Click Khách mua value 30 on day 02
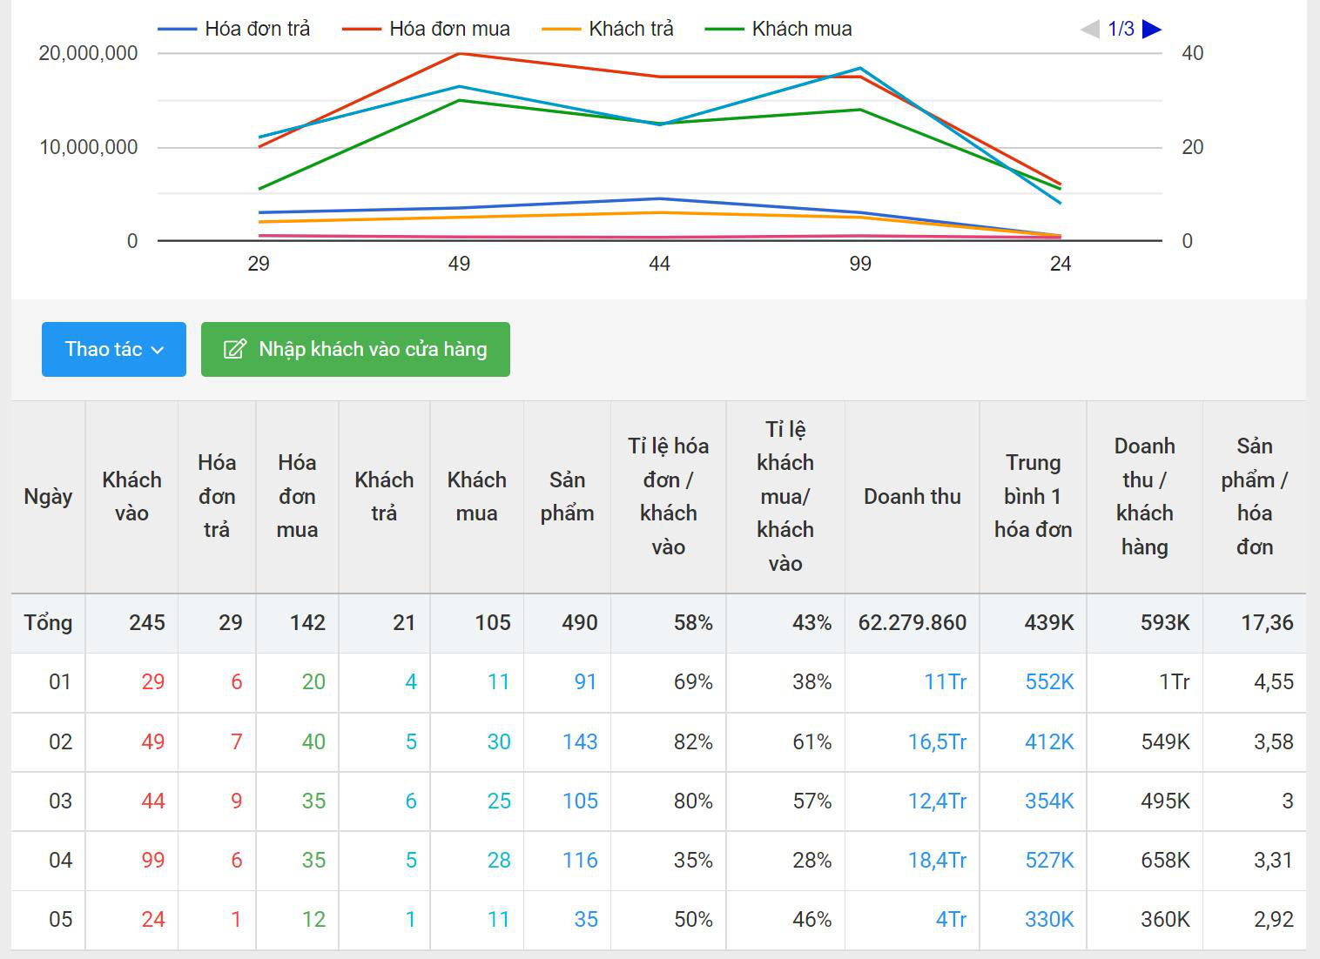The width and height of the screenshot is (1320, 959). point(499,741)
